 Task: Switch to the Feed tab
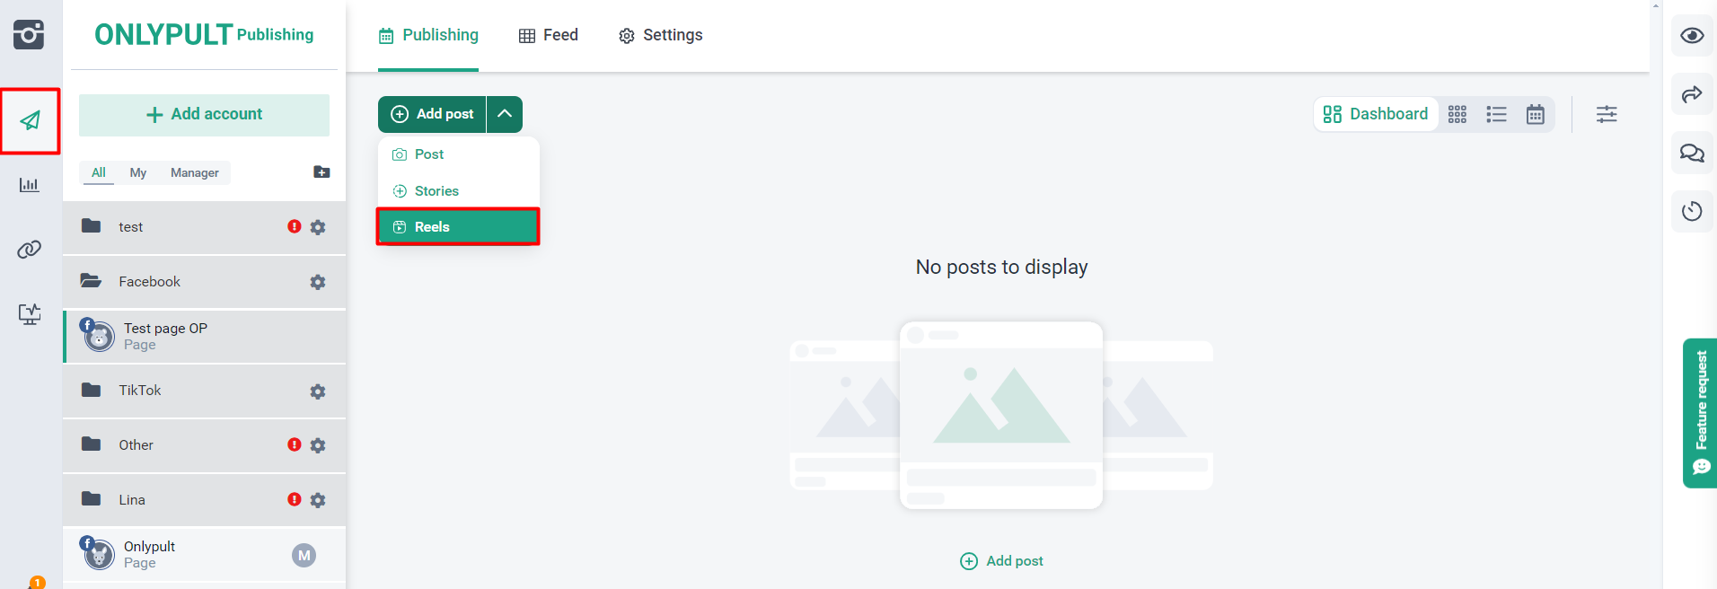549,35
